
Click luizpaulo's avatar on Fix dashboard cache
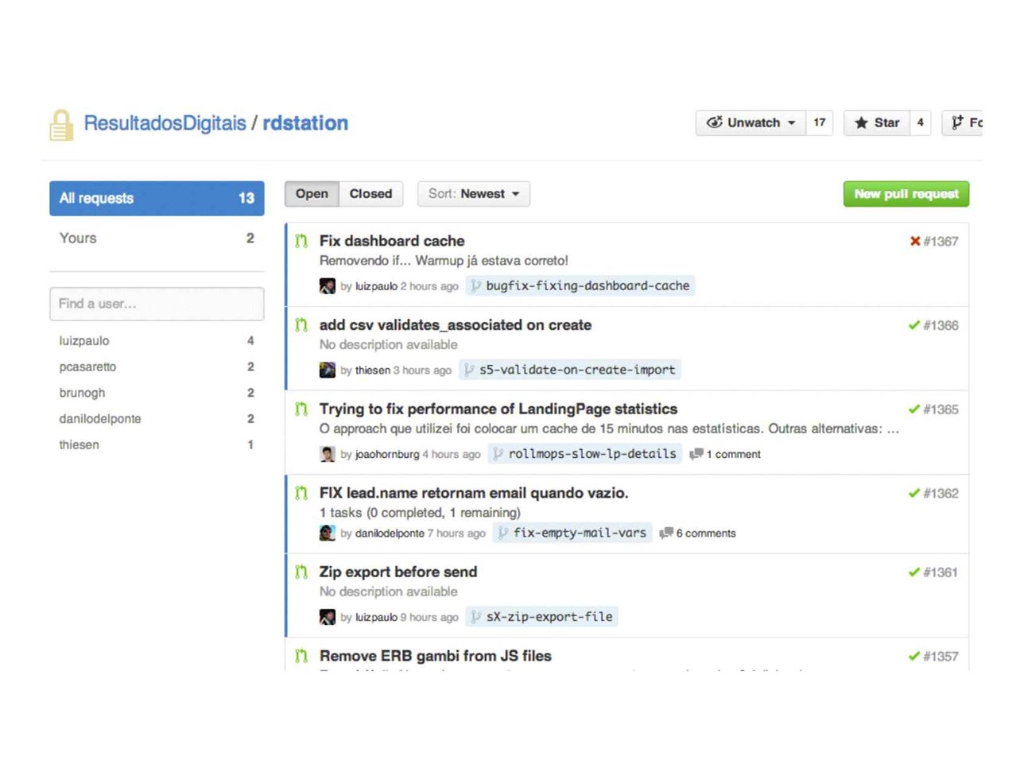click(328, 286)
